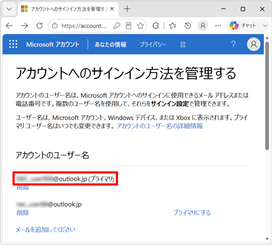This screenshot has width=272, height=245.
Task: Reload the current page
Action: click(40, 26)
